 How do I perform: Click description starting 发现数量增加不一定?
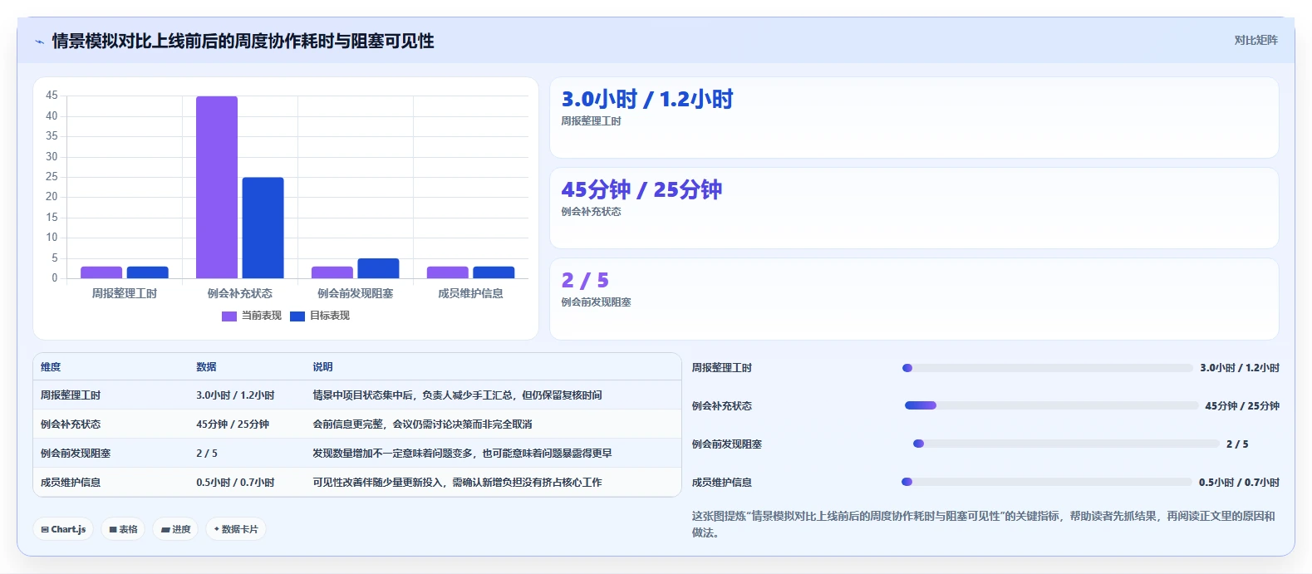(462, 454)
